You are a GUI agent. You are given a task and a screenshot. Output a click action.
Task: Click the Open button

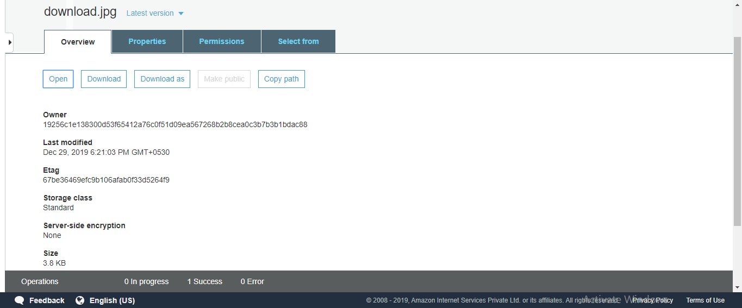[x=58, y=79]
